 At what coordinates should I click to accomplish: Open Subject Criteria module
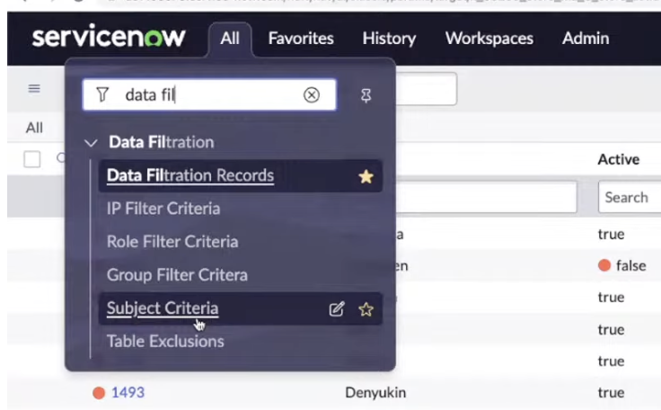click(163, 308)
